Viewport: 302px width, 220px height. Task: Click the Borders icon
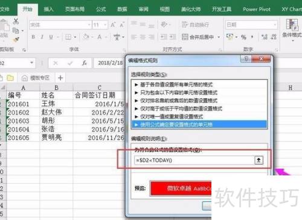68,37
